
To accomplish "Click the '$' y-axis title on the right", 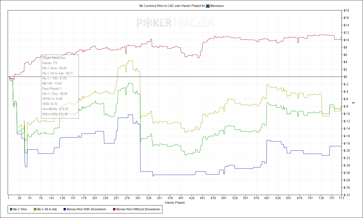I will click(353, 103).
